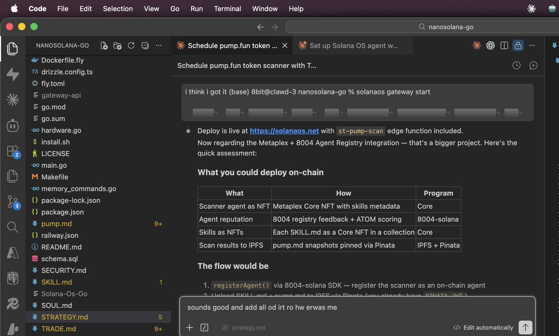Open explorer more actions ellipsis
The image size is (559, 336).
159,46
